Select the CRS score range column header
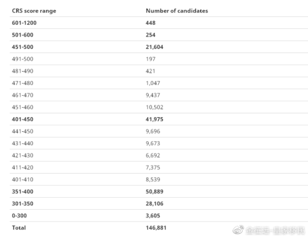The image size is (308, 240). (34, 11)
